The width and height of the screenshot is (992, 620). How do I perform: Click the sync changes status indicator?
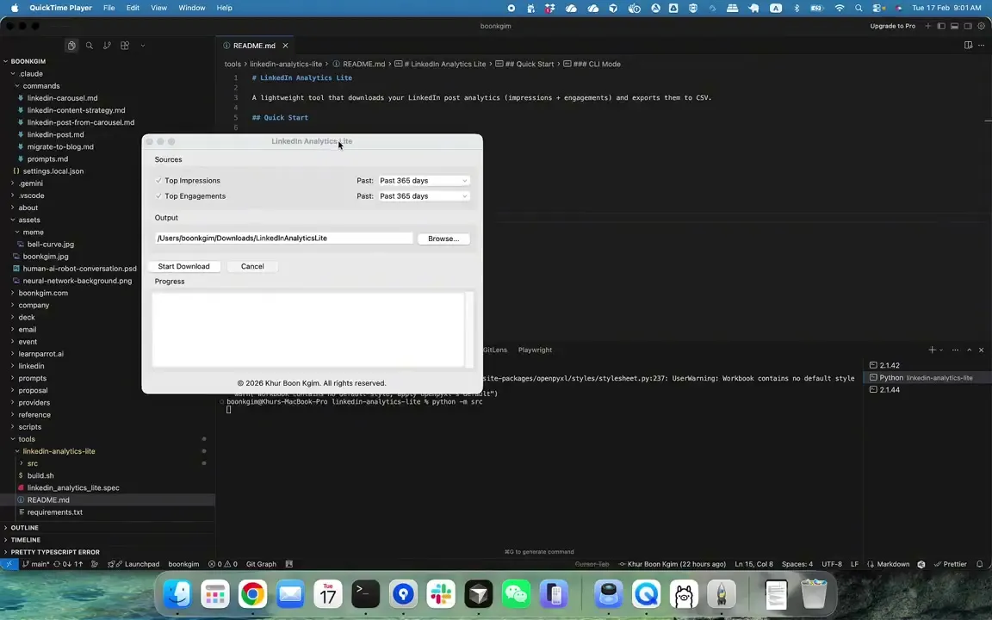68,564
